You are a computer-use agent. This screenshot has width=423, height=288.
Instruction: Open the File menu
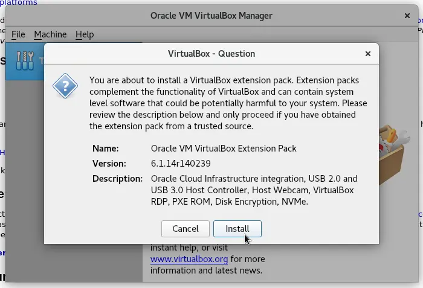point(18,34)
